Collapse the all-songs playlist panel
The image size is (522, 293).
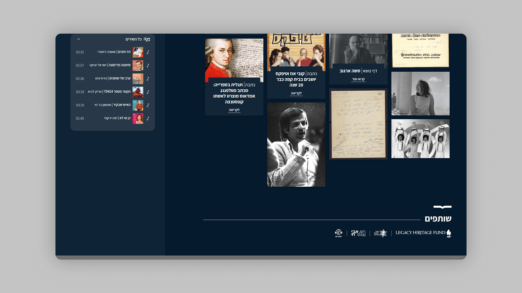79,39
